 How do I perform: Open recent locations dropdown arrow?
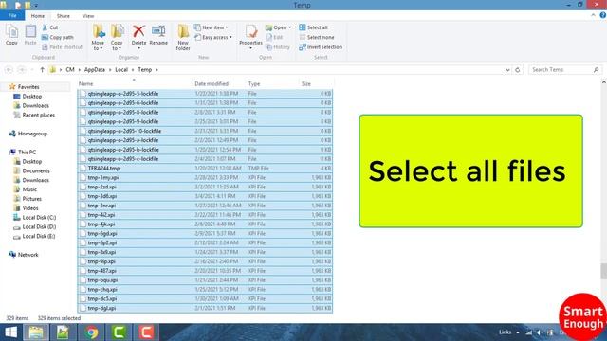pyautogui.click(x=32, y=69)
